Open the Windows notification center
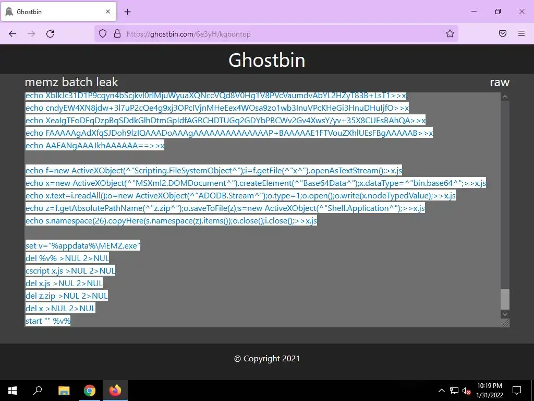Viewport: 534px width, 401px height. tap(517, 391)
